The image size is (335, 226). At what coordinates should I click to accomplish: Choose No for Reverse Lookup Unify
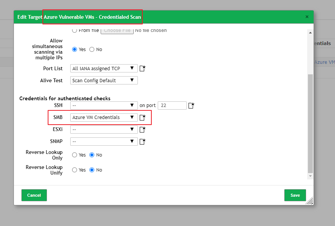[92, 170]
